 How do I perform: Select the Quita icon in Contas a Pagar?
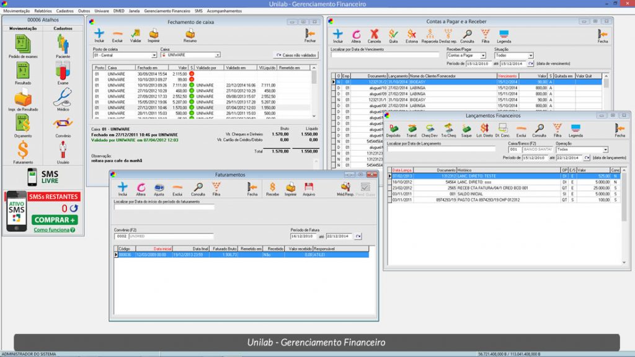pyautogui.click(x=393, y=34)
